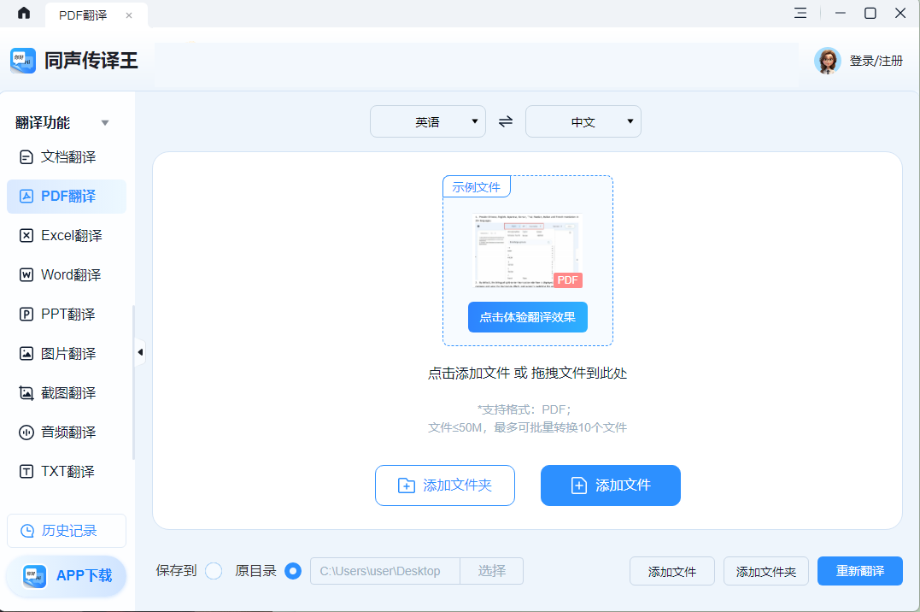The width and height of the screenshot is (920, 612).
Task: Open 登录/注册 login link
Action: [876, 61]
